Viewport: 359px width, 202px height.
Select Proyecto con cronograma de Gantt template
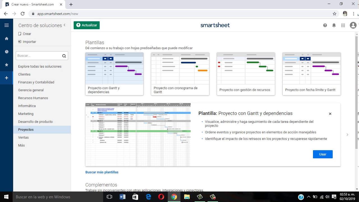click(180, 74)
